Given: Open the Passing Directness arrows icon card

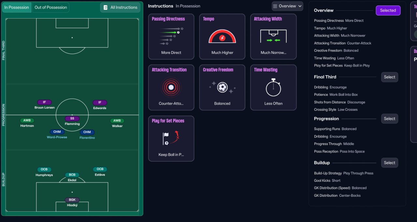Looking at the screenshot, I should coord(171,36).
